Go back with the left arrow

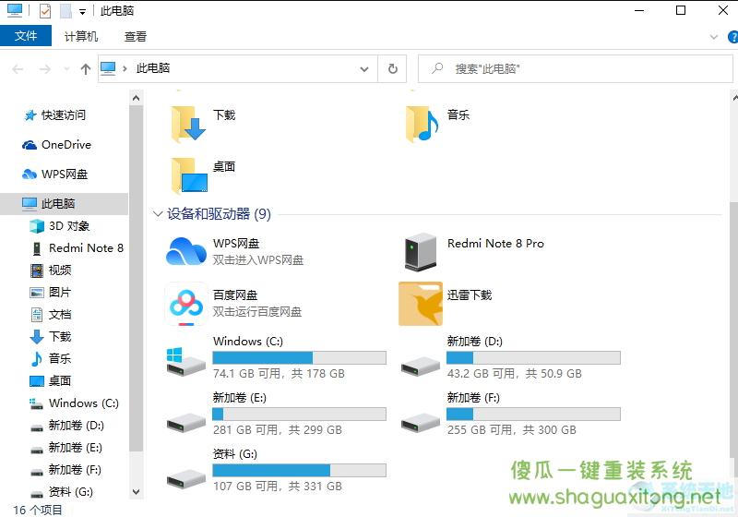18,69
